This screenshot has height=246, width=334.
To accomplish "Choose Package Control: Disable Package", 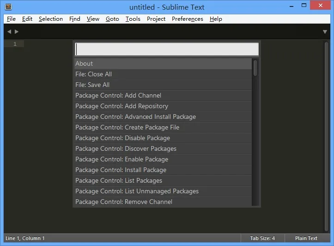I will [x=163, y=138].
